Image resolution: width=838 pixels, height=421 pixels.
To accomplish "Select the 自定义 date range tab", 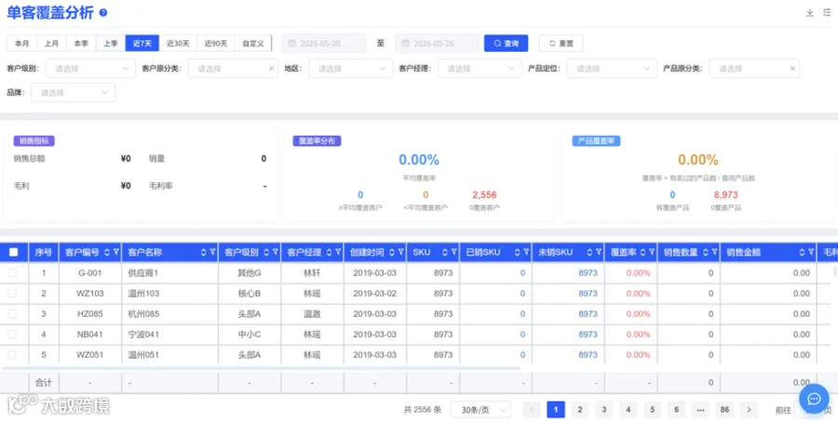I will click(253, 44).
